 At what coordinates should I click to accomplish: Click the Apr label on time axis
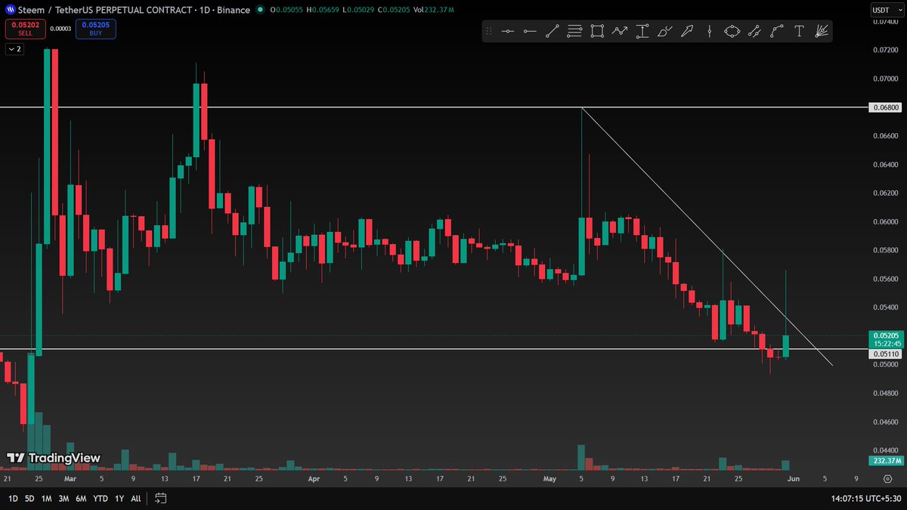point(313,478)
